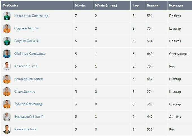The image size is (192, 137).
Task: Click the М'ячів (з пен.) header
Action: tap(106, 5)
